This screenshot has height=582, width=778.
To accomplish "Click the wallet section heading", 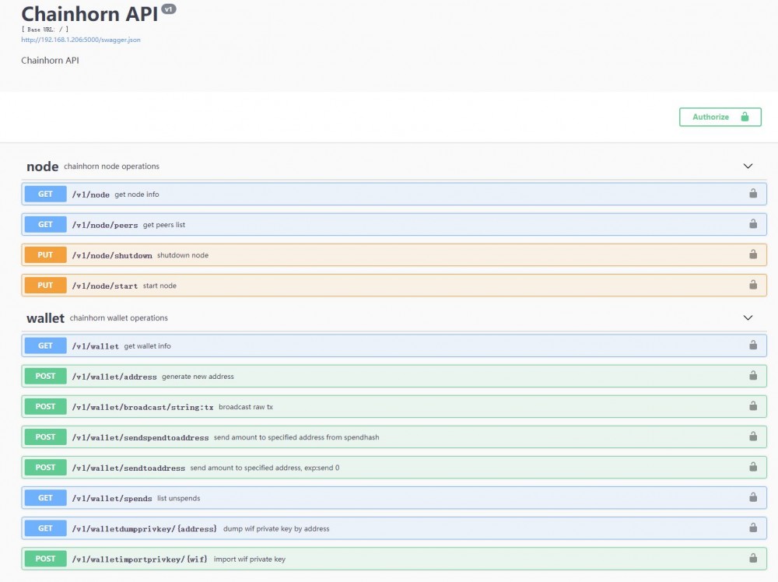I will point(45,318).
